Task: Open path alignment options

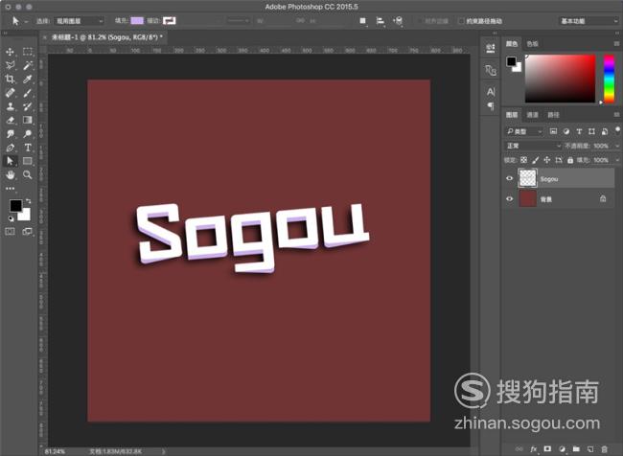Action: pyautogui.click(x=381, y=21)
